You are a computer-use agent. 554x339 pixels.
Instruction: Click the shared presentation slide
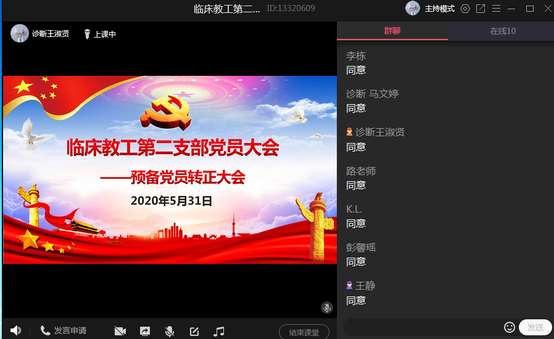tap(170, 169)
